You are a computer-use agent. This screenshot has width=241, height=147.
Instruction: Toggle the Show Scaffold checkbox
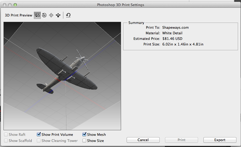point(6,141)
